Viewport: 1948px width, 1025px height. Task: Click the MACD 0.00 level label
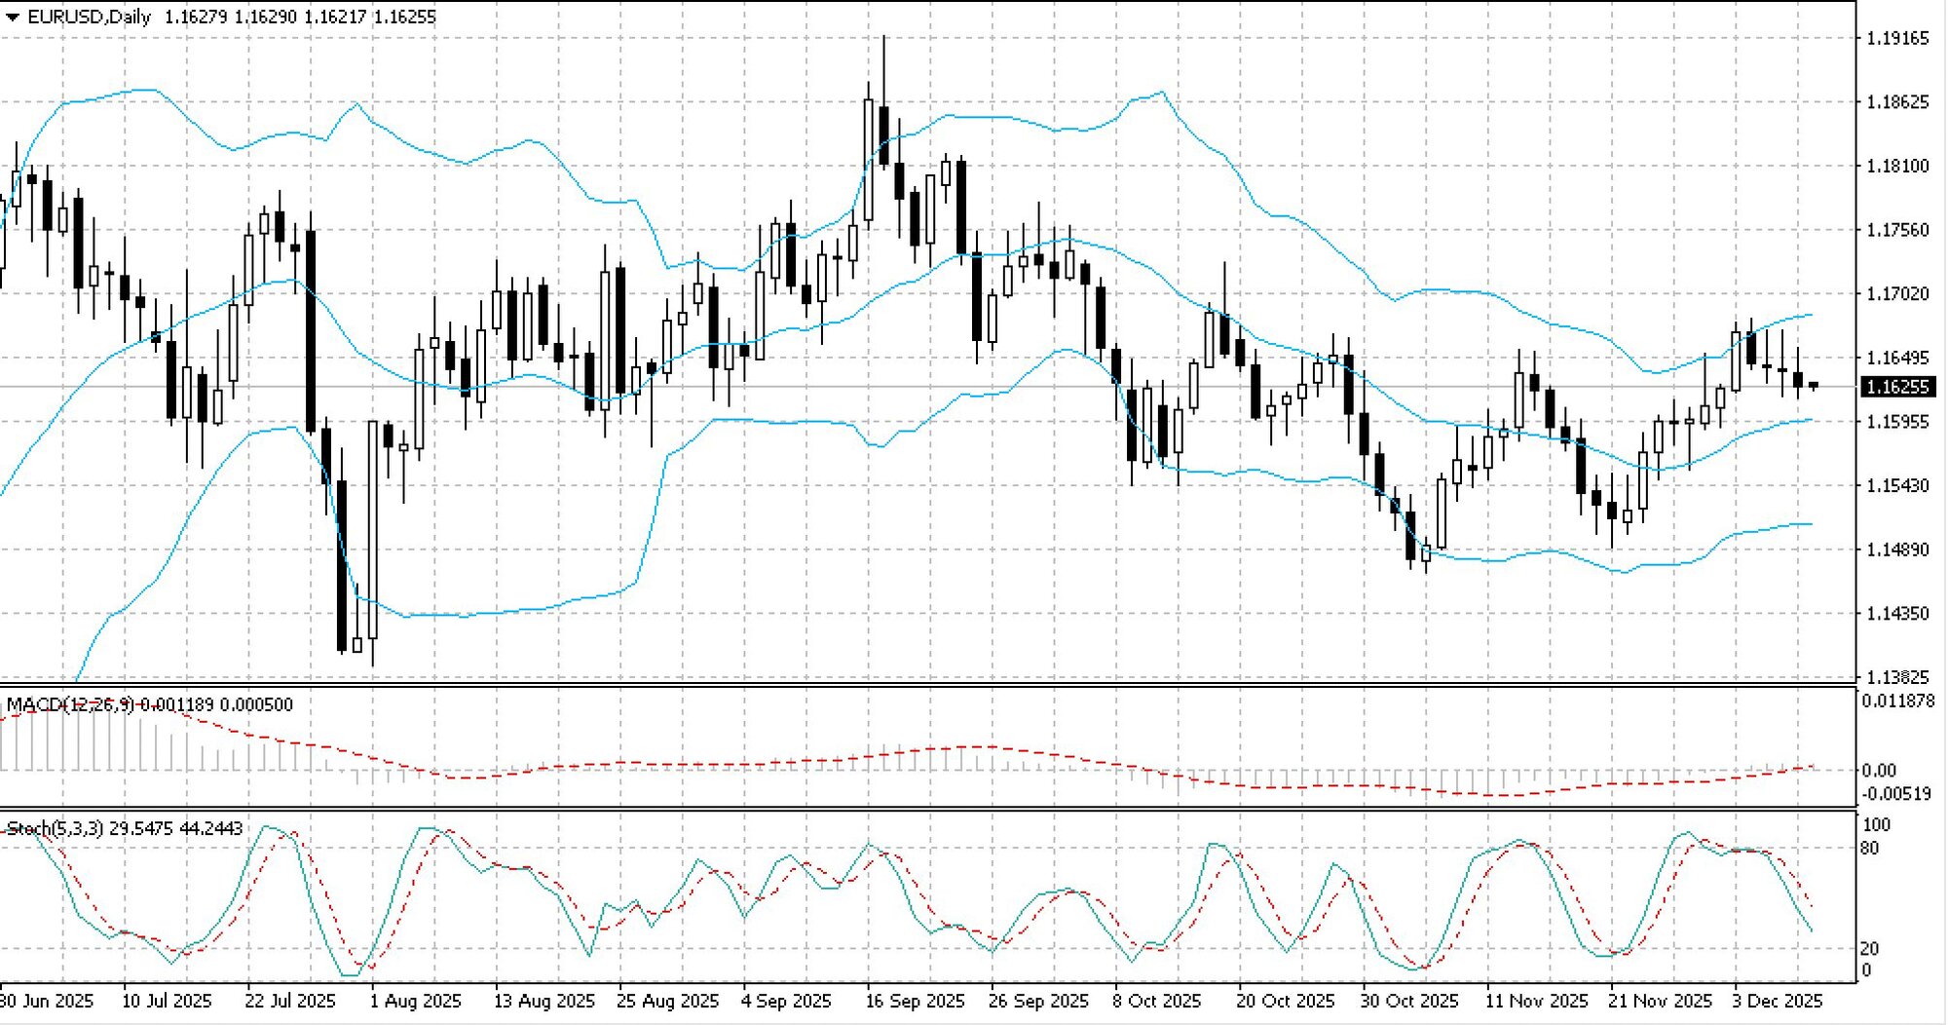click(x=1878, y=771)
